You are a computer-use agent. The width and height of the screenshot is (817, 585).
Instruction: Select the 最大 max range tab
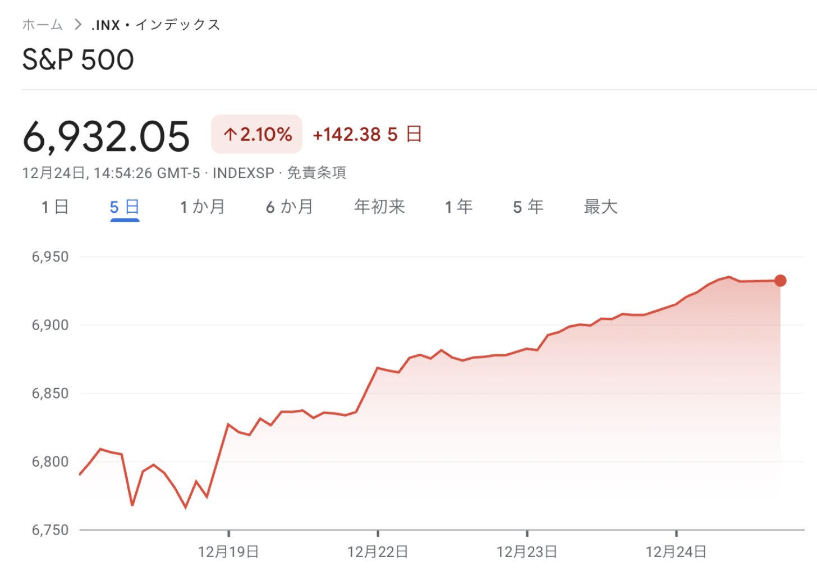[600, 207]
